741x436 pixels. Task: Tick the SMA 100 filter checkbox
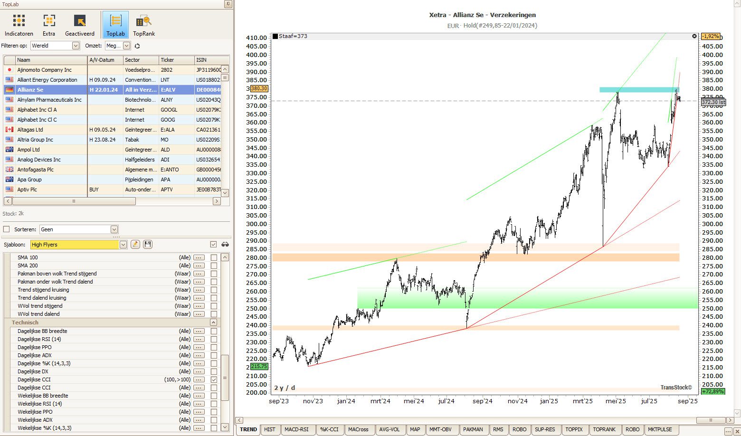pyautogui.click(x=214, y=257)
